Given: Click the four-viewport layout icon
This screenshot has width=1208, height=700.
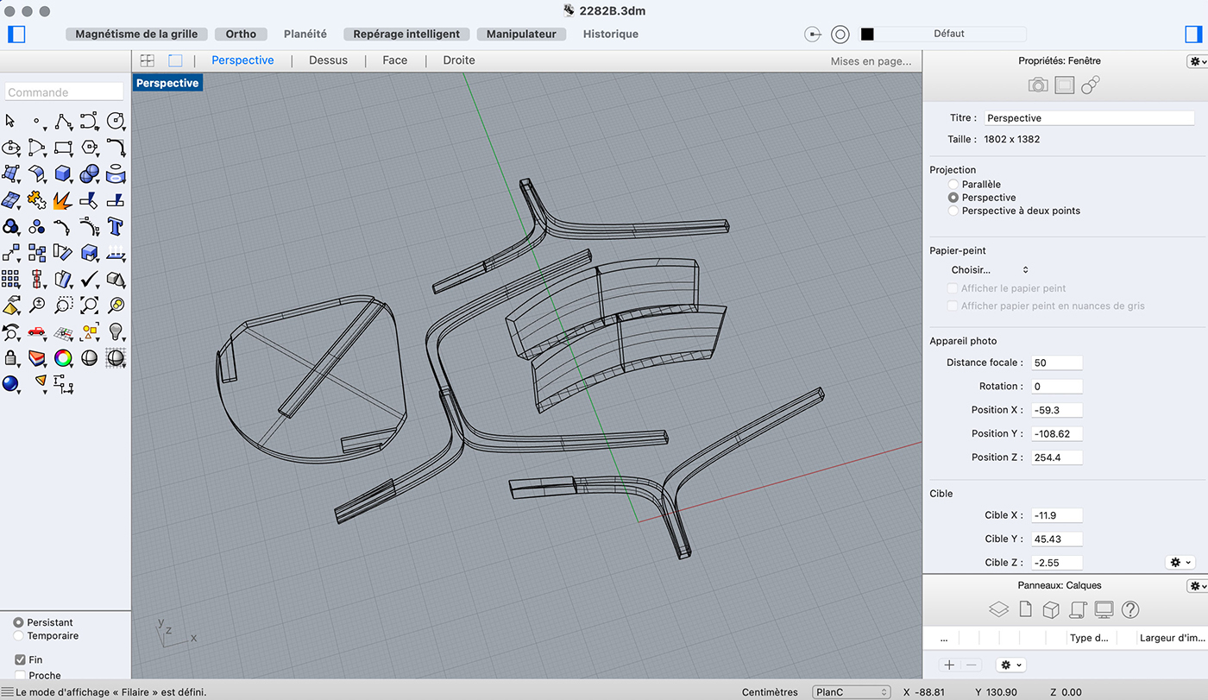Looking at the screenshot, I should pyautogui.click(x=148, y=60).
